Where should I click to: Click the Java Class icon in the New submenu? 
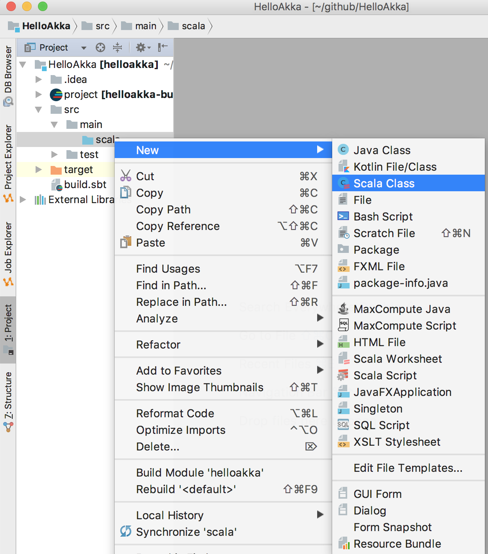click(343, 150)
